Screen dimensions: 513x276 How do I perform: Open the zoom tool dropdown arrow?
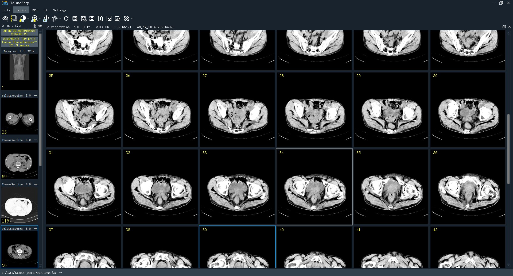click(x=40, y=18)
